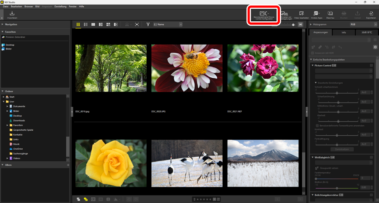This screenshot has width=379, height=203.
Task: Open adjustments settings gear icon
Action: click(x=375, y=47)
